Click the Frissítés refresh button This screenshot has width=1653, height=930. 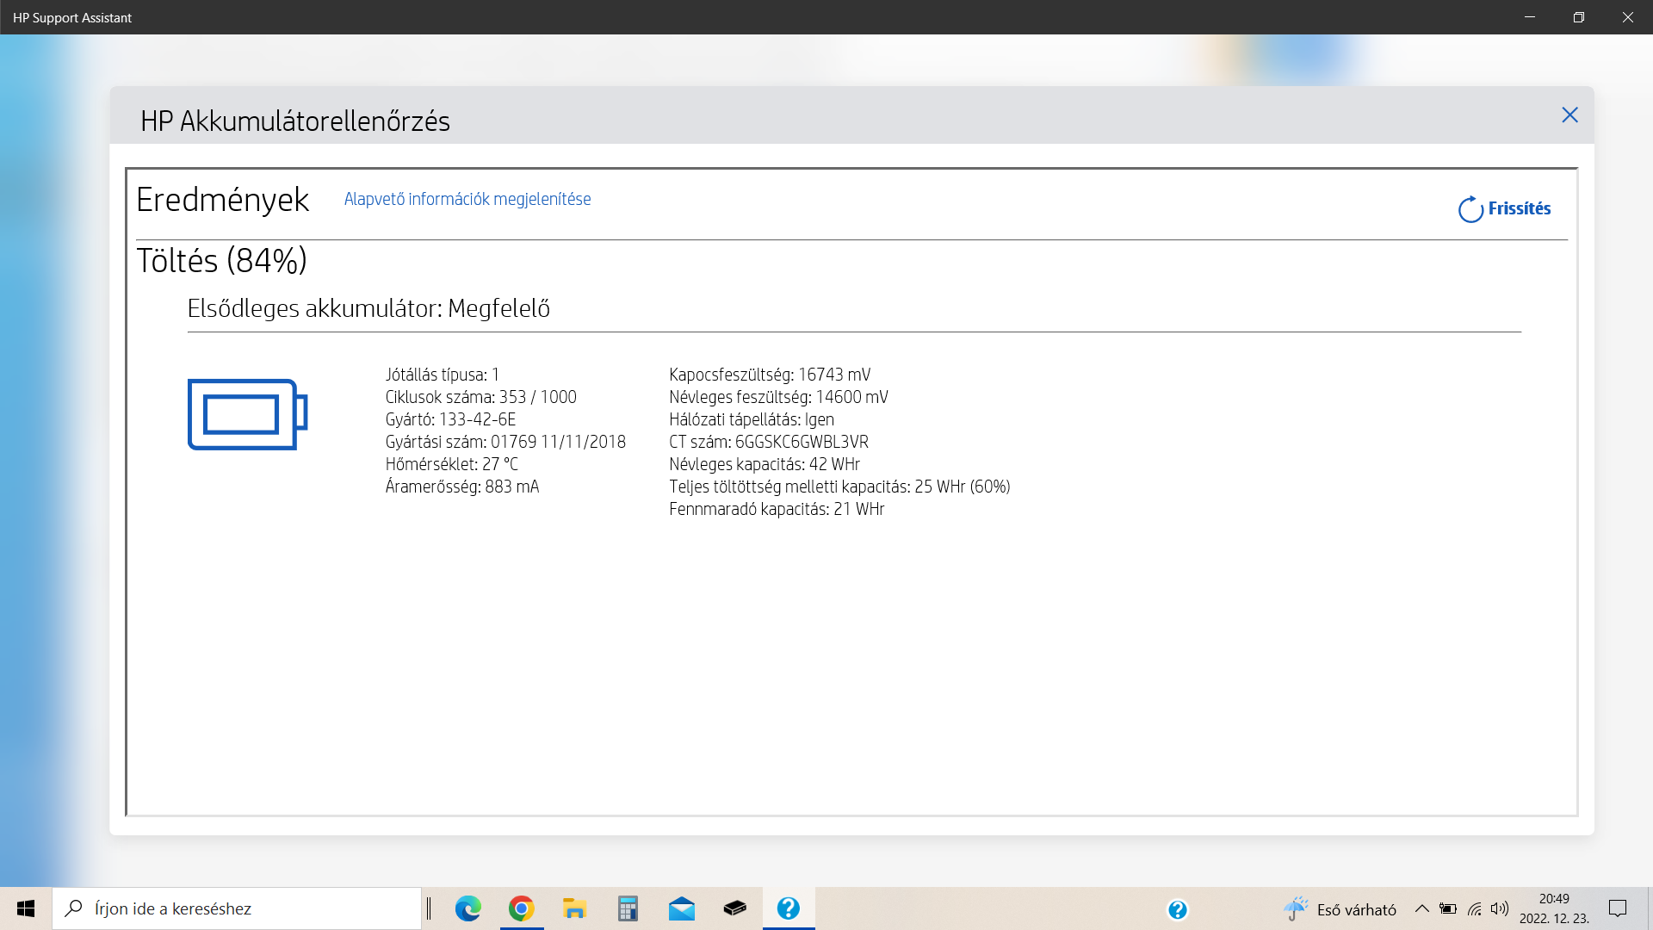[x=1504, y=208]
